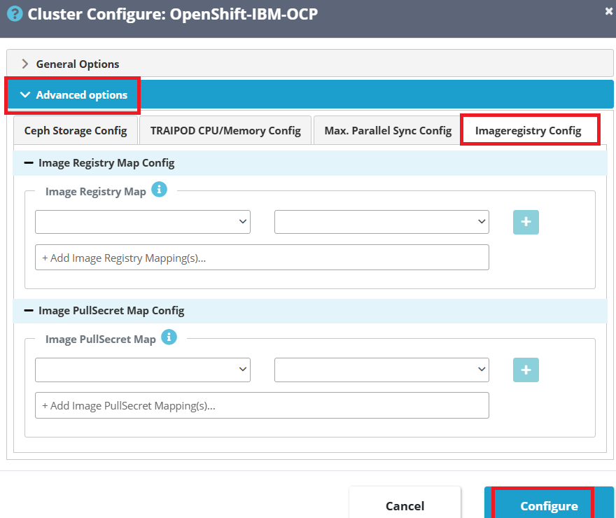Switch to Ceph Storage Config tab

coord(76,130)
